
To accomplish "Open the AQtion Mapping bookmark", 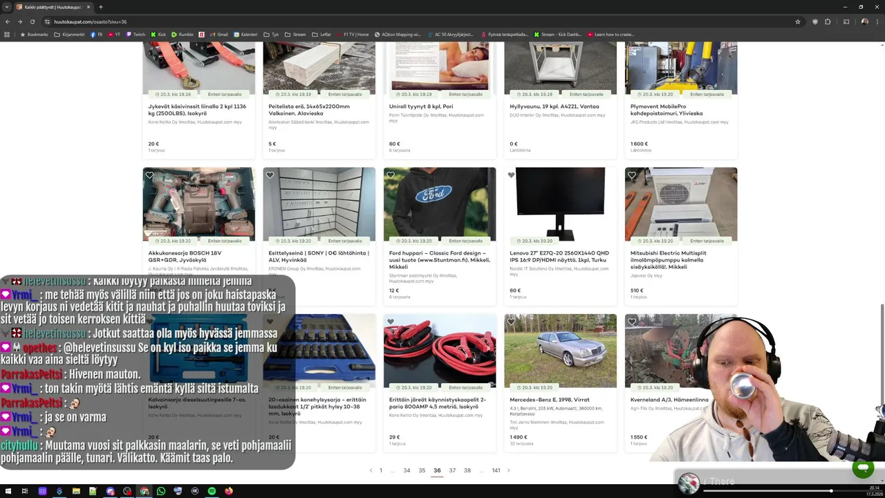I will [x=398, y=34].
